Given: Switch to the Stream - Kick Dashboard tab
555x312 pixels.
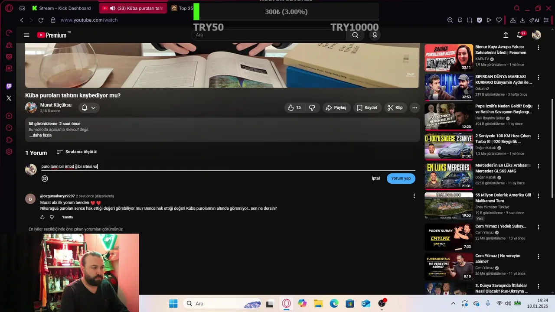Looking at the screenshot, I should (62, 8).
